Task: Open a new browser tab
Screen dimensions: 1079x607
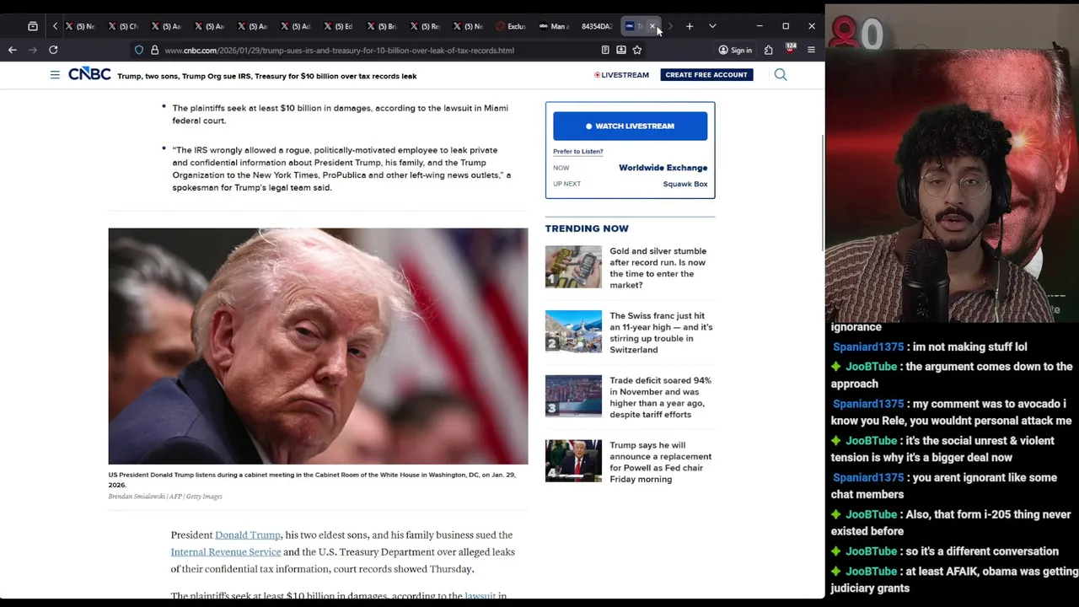Action: (690, 26)
